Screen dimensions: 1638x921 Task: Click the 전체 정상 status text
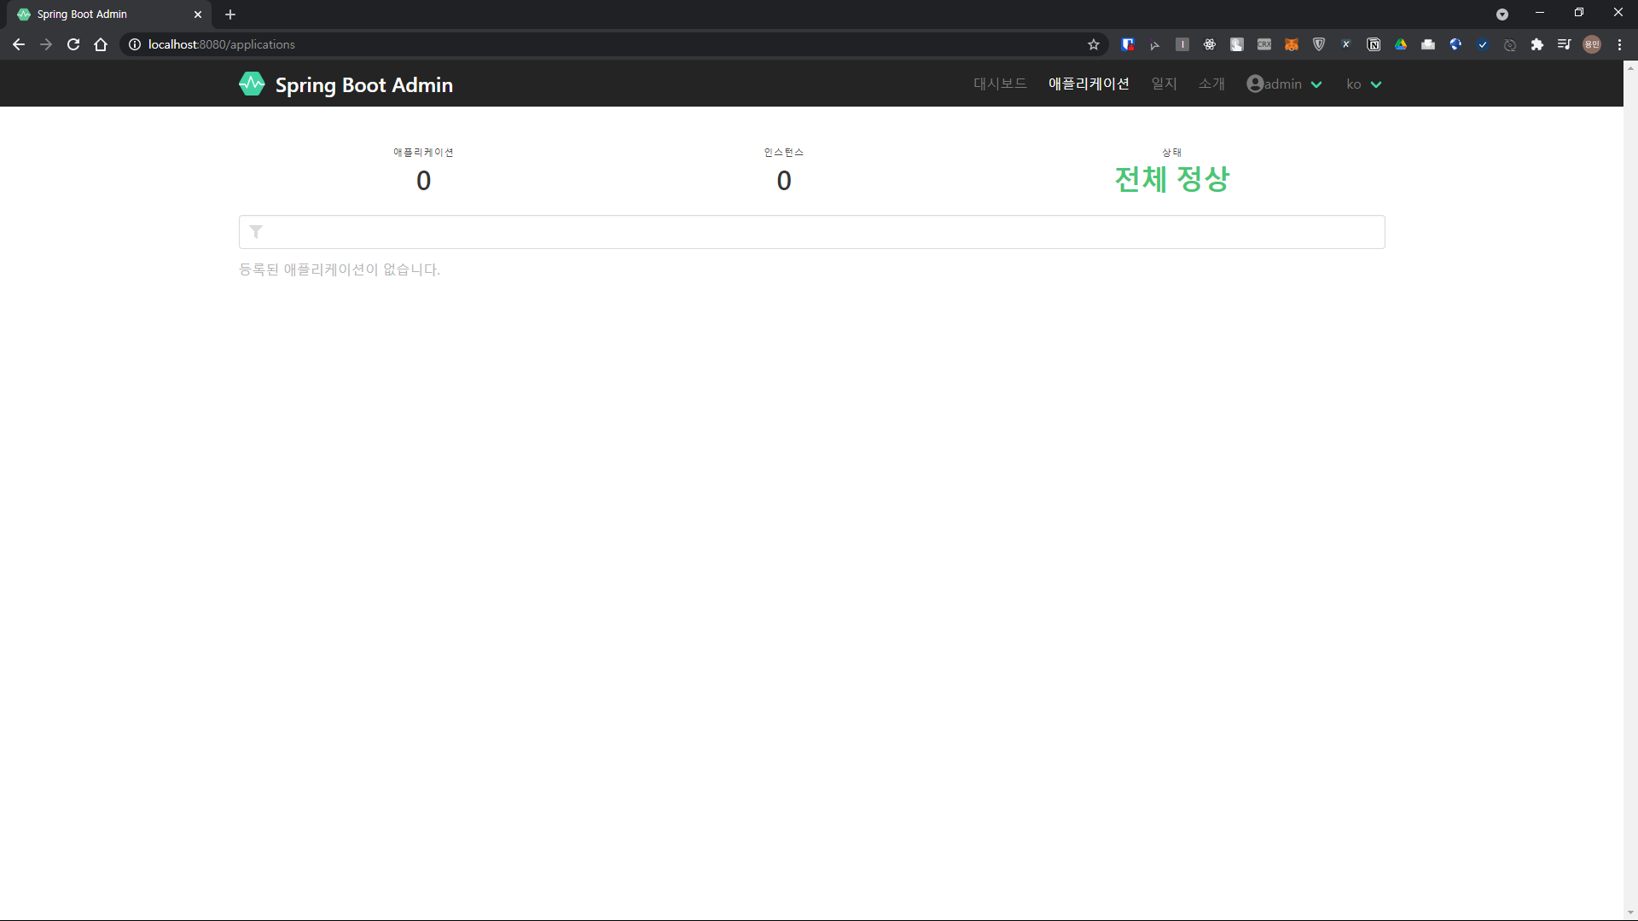point(1172,179)
